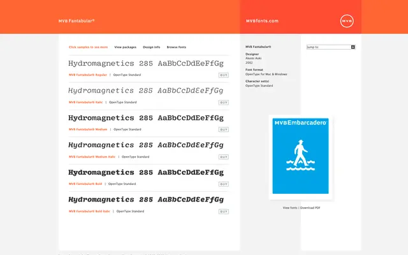This screenshot has height=255, width=408.
Task: Select Browse fonts menu item
Action: (x=177, y=47)
